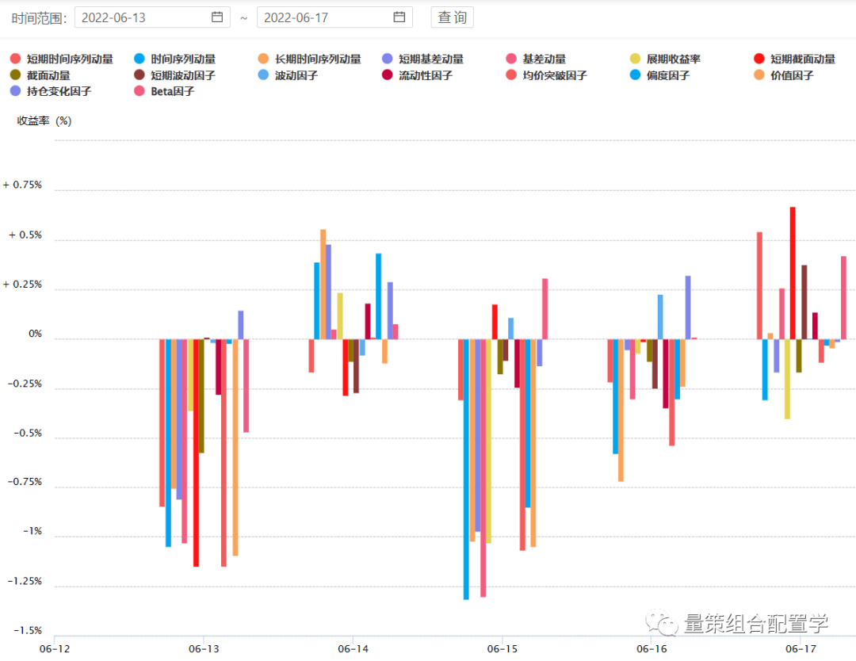
Task: Click the tallest red bar on 06-17
Action: click(793, 273)
